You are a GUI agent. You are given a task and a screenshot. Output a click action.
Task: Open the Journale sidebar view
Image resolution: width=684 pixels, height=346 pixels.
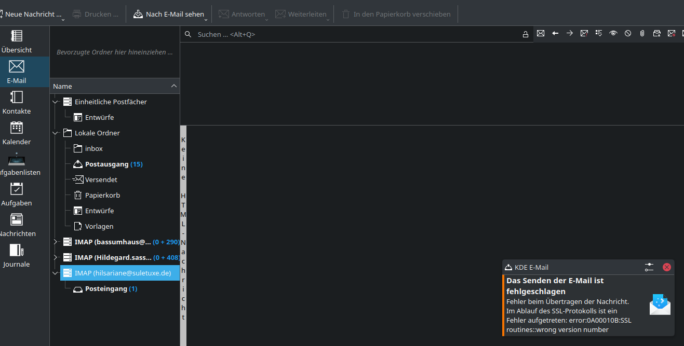tap(17, 256)
